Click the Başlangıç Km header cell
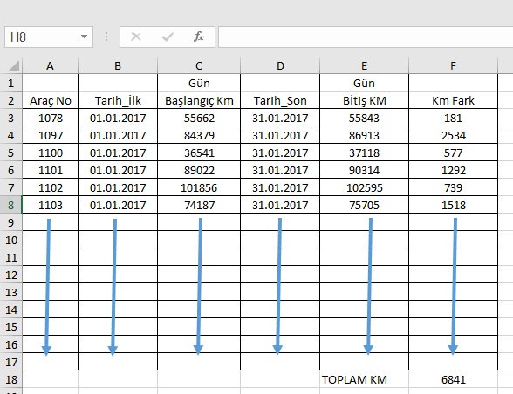 coord(199,100)
